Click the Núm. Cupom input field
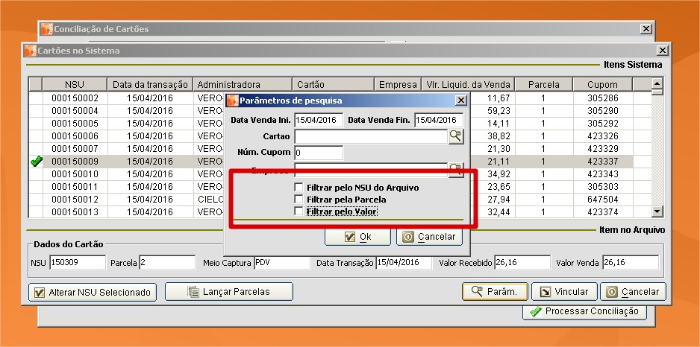Screen dimensions: 700x347 pyautogui.click(x=319, y=153)
